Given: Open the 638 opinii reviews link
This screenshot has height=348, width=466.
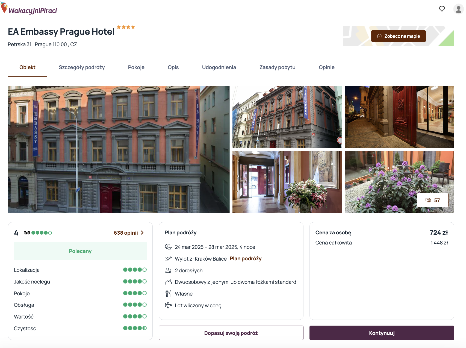Looking at the screenshot, I should point(126,233).
